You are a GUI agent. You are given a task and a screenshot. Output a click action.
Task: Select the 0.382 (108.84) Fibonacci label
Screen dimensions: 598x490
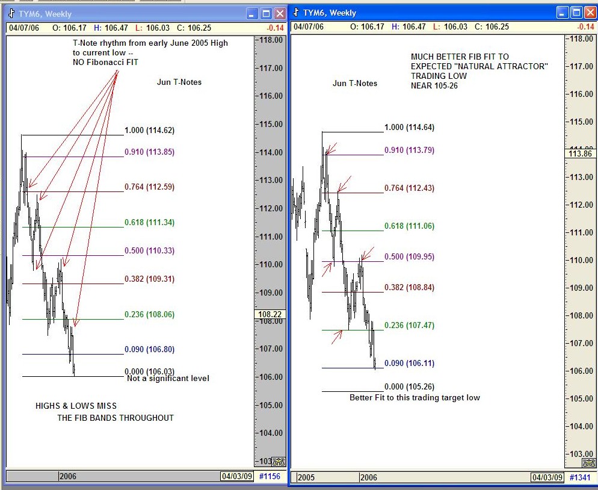pyautogui.click(x=409, y=287)
